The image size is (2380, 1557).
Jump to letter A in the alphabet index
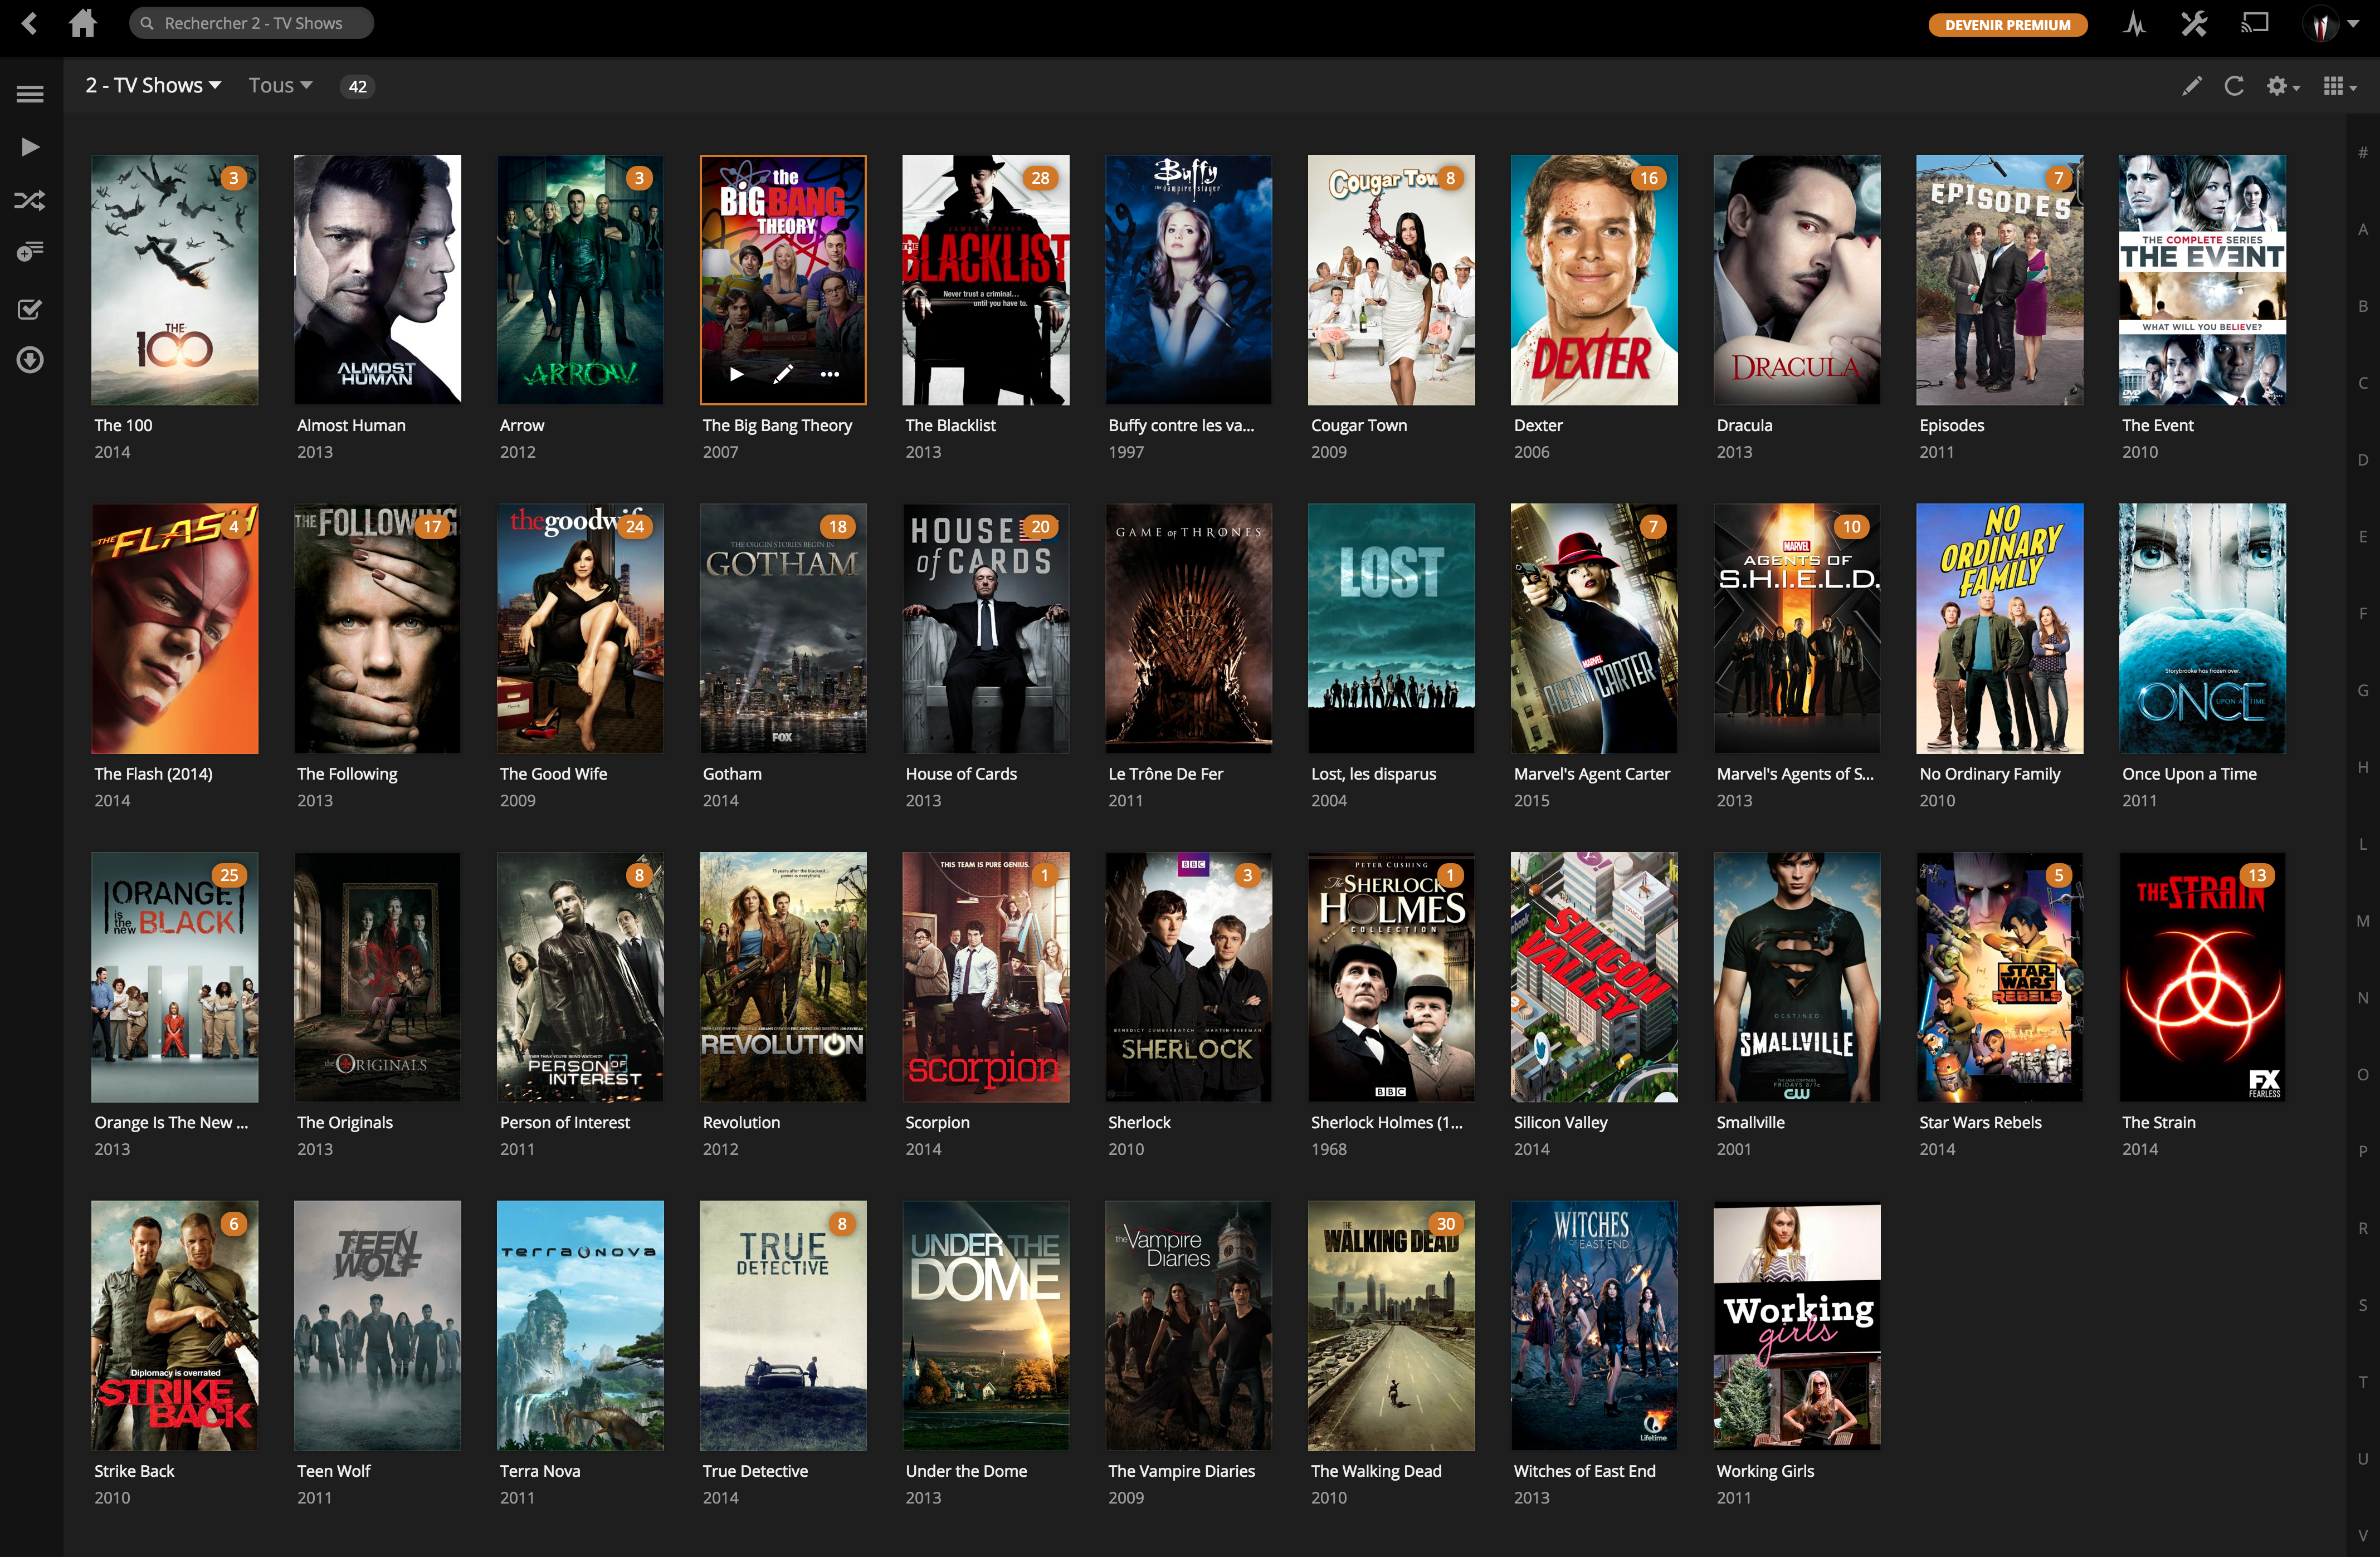pyautogui.click(x=2363, y=230)
